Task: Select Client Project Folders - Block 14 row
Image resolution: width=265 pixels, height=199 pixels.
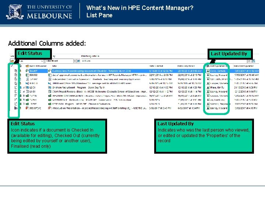Action: (x=99, y=91)
